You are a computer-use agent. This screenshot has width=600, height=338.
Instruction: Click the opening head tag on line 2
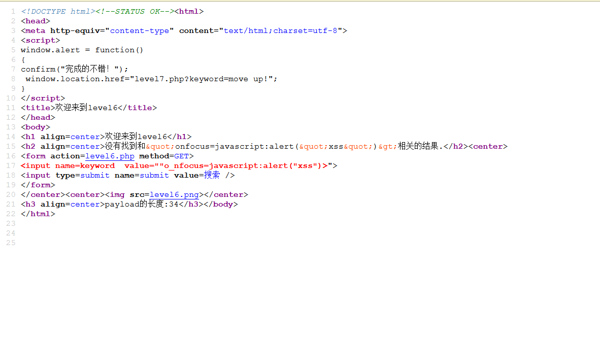pos(36,21)
